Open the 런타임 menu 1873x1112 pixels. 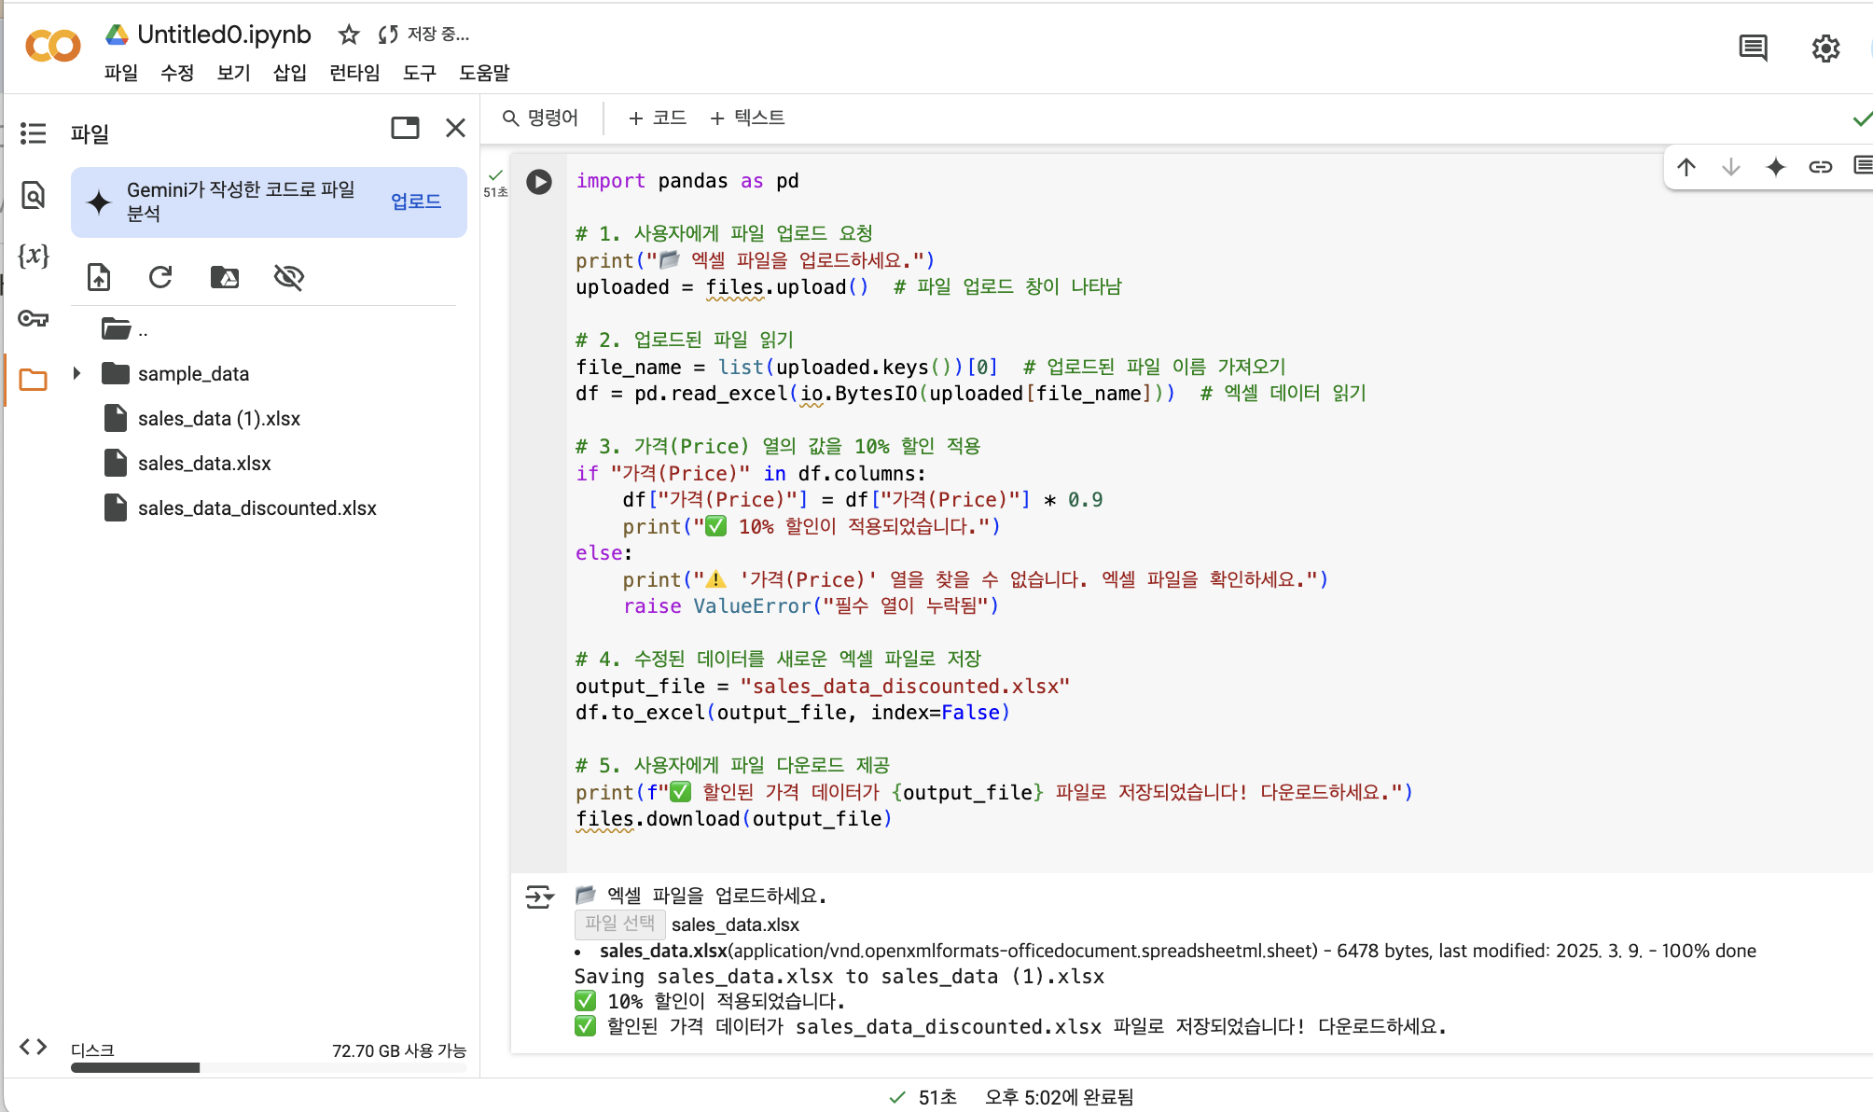pos(354,73)
